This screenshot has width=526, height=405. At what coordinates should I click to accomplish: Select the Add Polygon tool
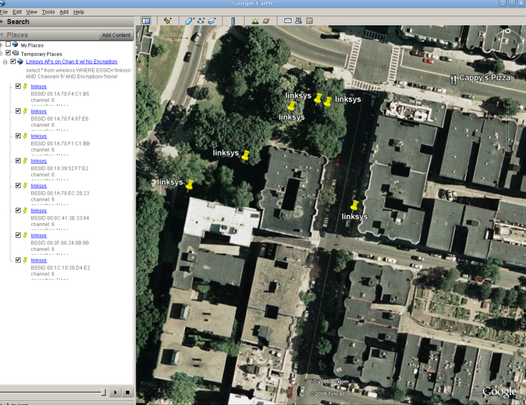click(189, 21)
